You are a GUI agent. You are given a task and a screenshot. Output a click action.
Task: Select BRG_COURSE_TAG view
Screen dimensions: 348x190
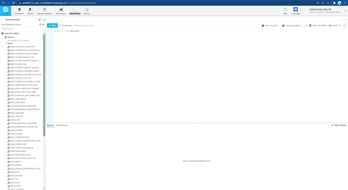18,64
